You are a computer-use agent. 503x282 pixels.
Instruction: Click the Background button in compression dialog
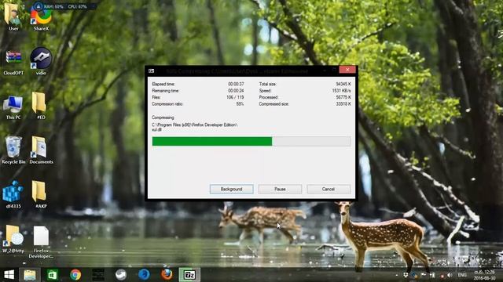(231, 189)
